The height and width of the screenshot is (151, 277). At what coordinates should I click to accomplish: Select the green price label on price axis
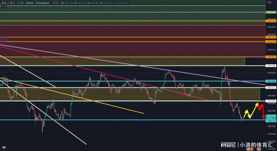click(271, 12)
